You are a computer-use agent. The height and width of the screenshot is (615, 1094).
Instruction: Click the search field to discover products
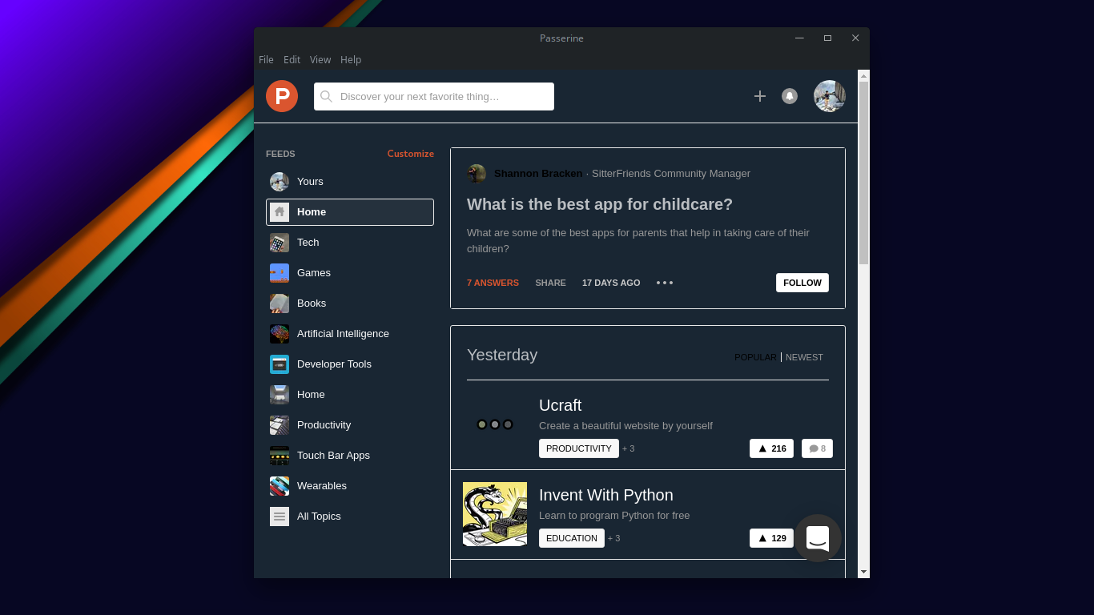[x=434, y=96]
